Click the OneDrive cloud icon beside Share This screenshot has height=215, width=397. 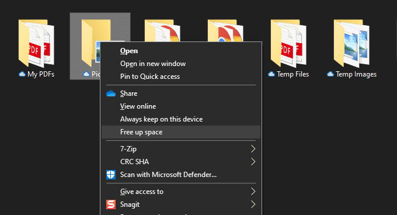pyautogui.click(x=111, y=93)
